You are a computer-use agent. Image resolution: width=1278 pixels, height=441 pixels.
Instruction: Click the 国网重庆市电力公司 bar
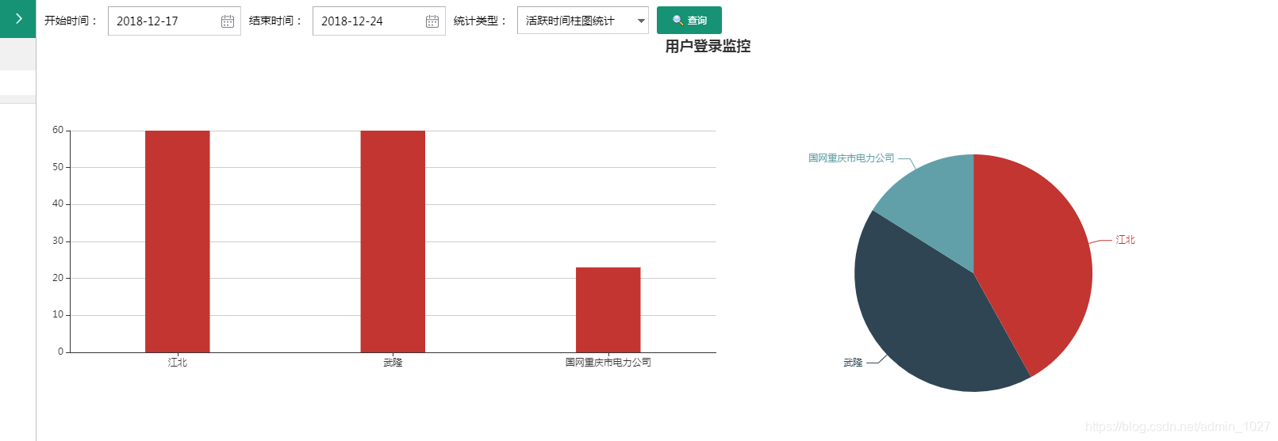coord(608,310)
